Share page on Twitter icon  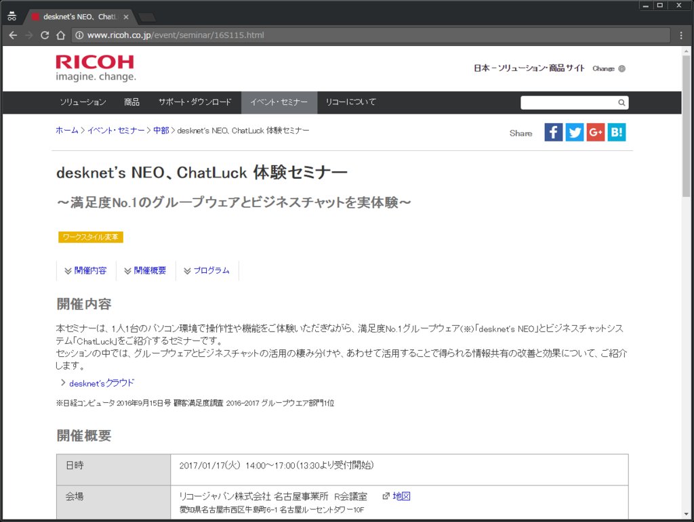(575, 132)
